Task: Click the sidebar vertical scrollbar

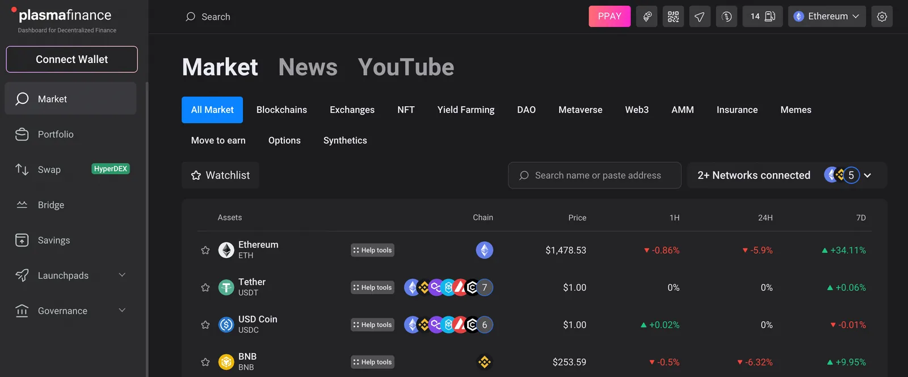Action: 147,229
